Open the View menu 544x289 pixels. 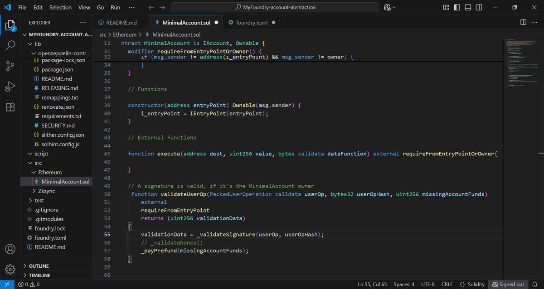[x=84, y=7]
